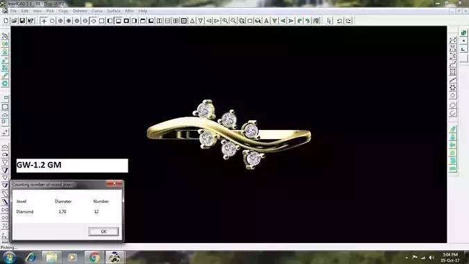The image size is (469, 264).
Task: Open Google Chrome from the taskbar
Action: (94, 258)
